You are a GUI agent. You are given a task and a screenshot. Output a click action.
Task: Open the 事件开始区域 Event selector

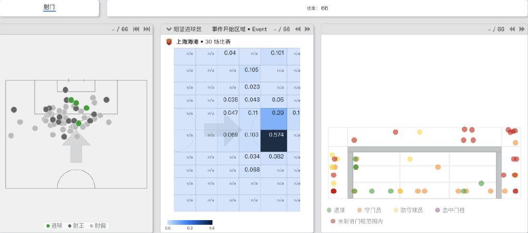[239, 29]
